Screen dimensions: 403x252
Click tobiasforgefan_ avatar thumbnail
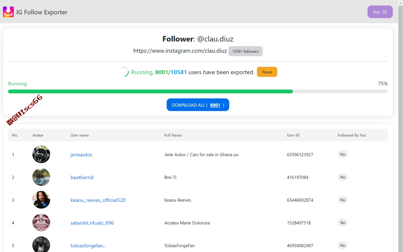pyautogui.click(x=41, y=244)
